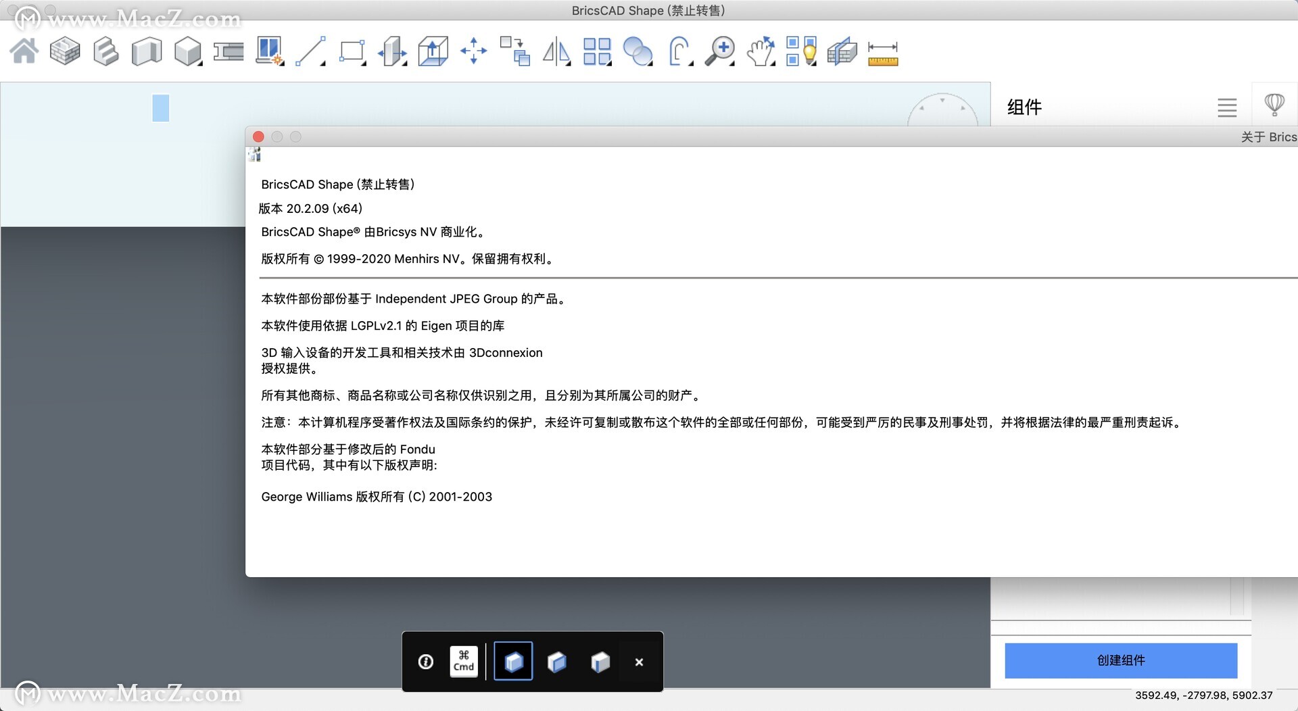The image size is (1298, 711).
Task: Select the Box solid tool
Action: point(188,51)
